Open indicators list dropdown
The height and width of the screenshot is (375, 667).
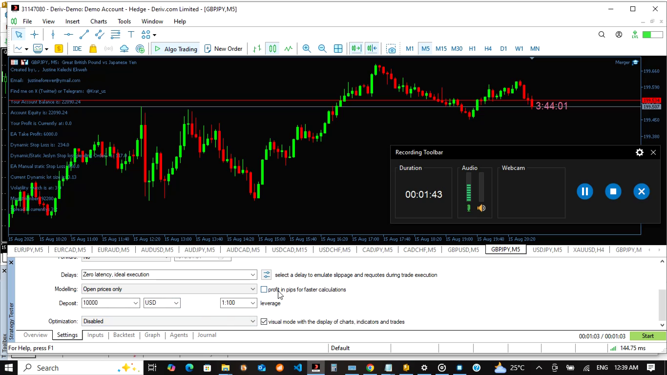coord(41,49)
